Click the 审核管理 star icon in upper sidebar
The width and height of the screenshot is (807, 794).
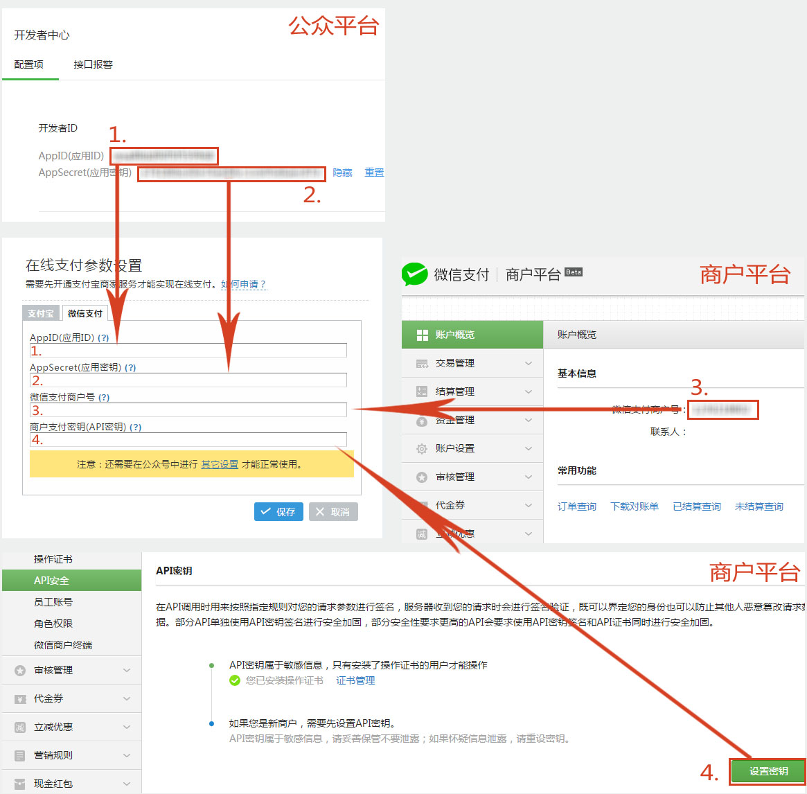click(x=422, y=477)
